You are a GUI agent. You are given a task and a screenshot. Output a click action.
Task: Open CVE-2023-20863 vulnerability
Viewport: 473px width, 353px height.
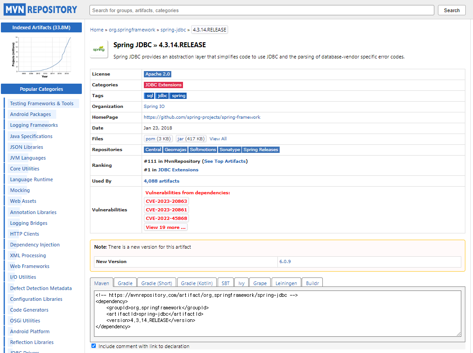click(166, 201)
